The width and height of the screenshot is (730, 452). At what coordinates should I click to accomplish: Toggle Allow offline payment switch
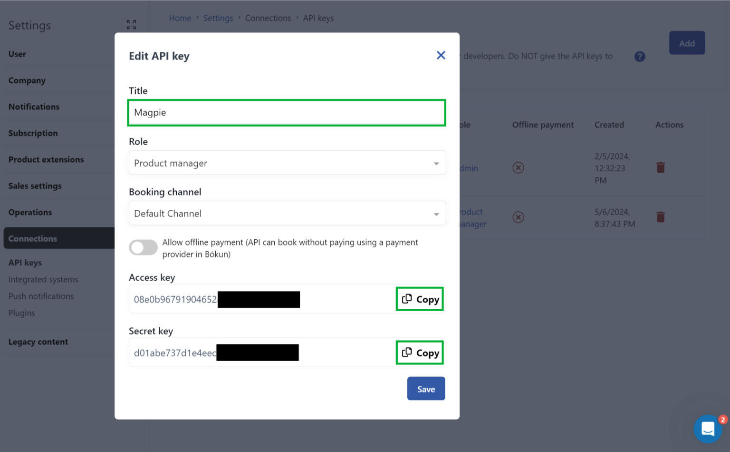coord(143,247)
